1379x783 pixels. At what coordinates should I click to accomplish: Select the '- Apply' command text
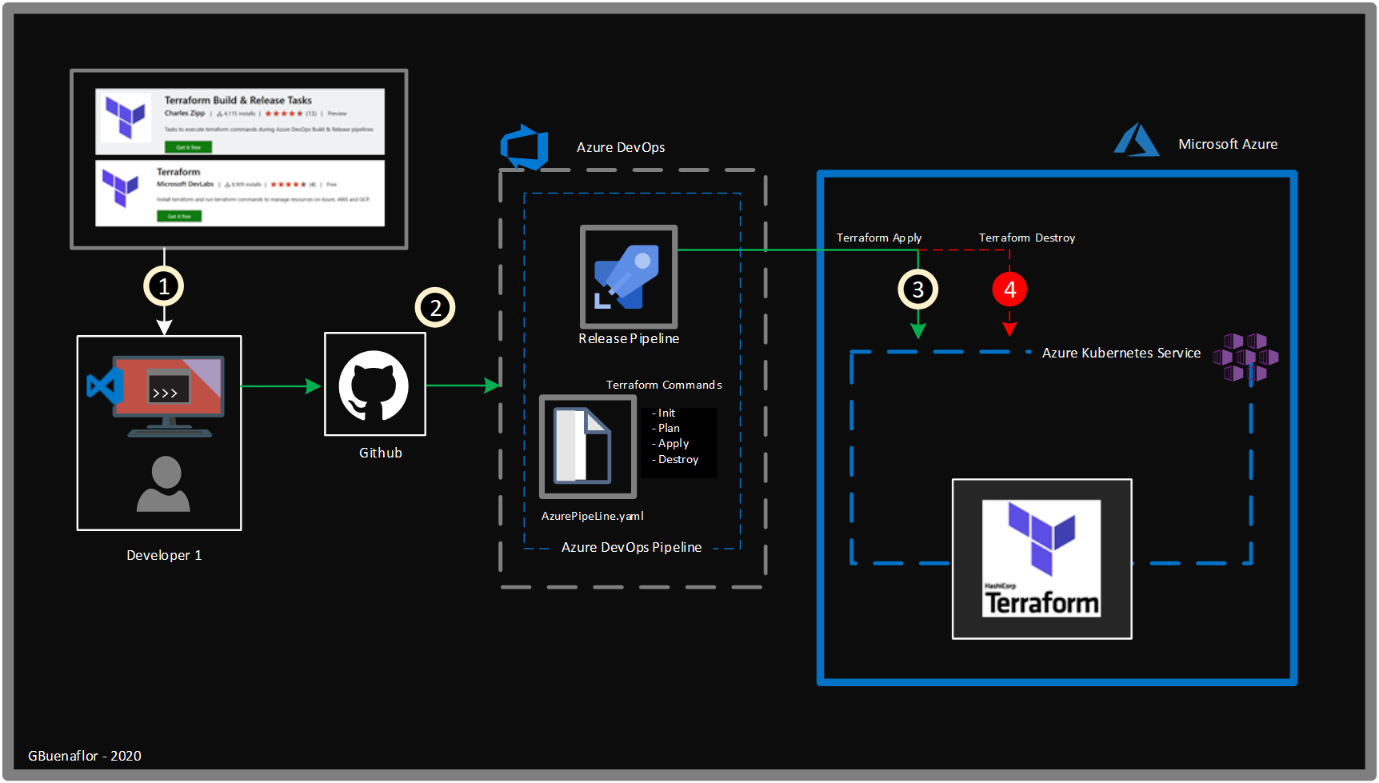(670, 443)
